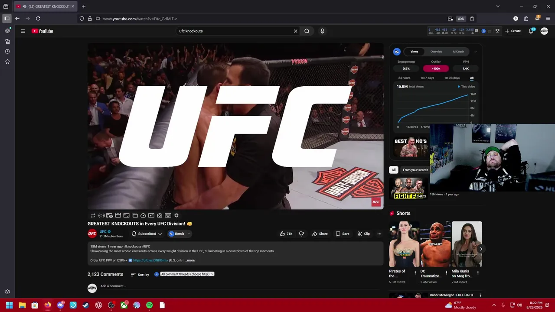This screenshot has height=312, width=555.
Task: Click the speedometer playback speed icon
Action: [143, 215]
